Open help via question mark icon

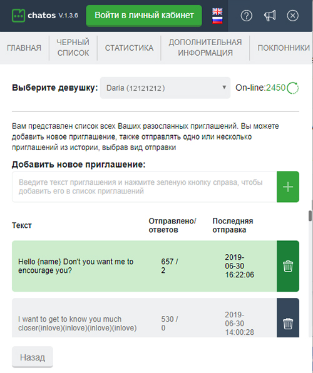[247, 16]
